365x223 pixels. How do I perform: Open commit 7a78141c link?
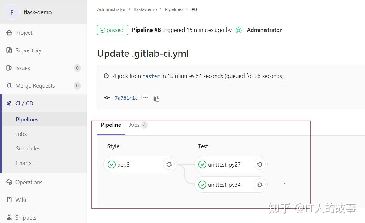126,98
